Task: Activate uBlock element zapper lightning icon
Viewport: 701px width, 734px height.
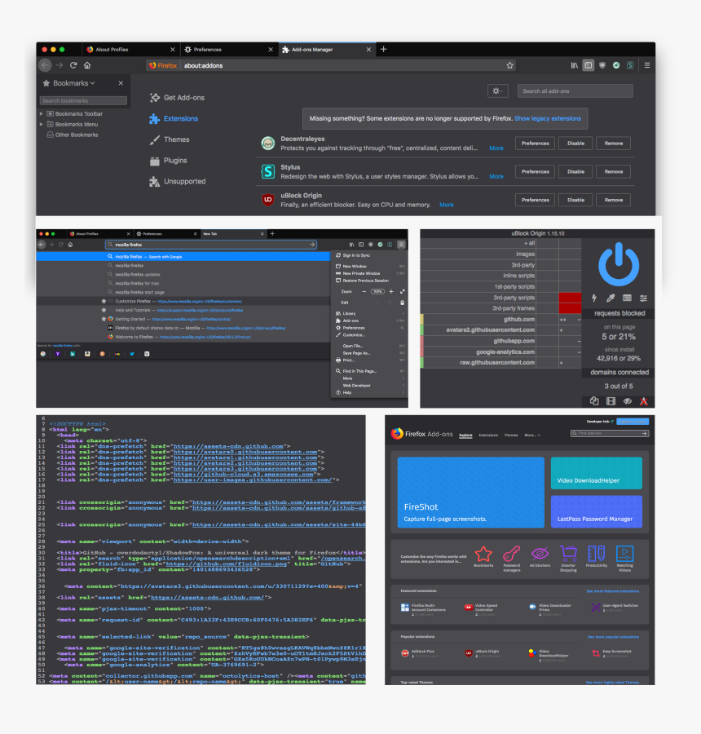Action: pyautogui.click(x=594, y=298)
